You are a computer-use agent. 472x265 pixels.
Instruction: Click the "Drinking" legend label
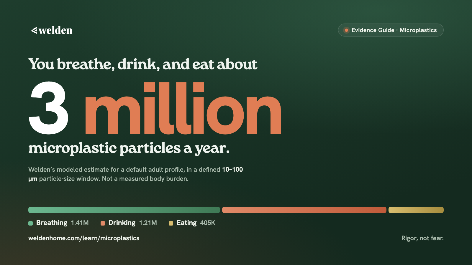(x=122, y=223)
